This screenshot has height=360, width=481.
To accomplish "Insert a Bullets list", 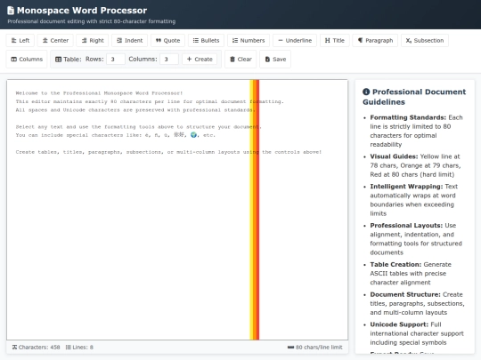I will [206, 40].
